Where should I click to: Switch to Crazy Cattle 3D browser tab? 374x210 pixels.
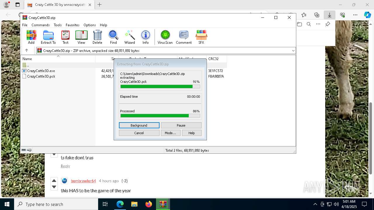(60, 5)
